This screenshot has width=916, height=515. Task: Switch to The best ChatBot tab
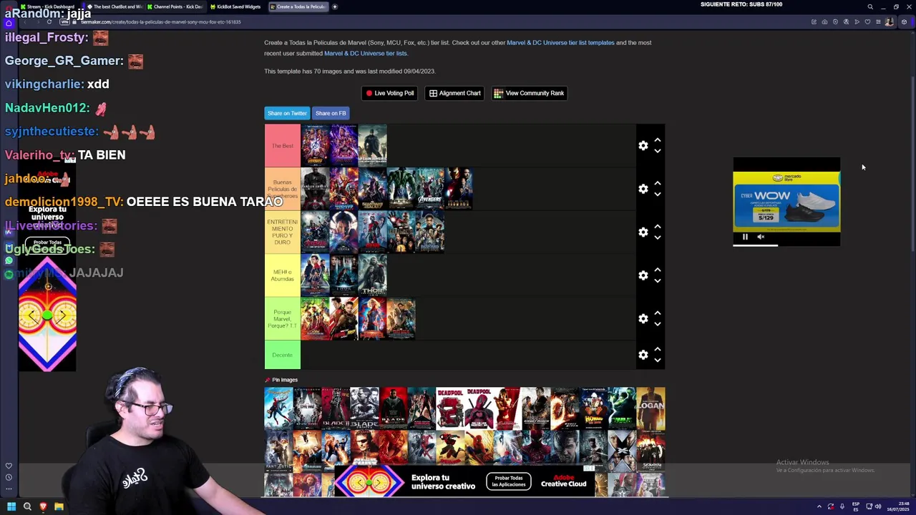pyautogui.click(x=114, y=6)
